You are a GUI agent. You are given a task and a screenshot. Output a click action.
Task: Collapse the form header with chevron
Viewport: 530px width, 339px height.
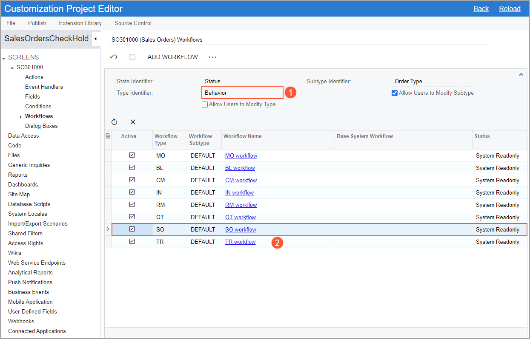click(x=521, y=75)
